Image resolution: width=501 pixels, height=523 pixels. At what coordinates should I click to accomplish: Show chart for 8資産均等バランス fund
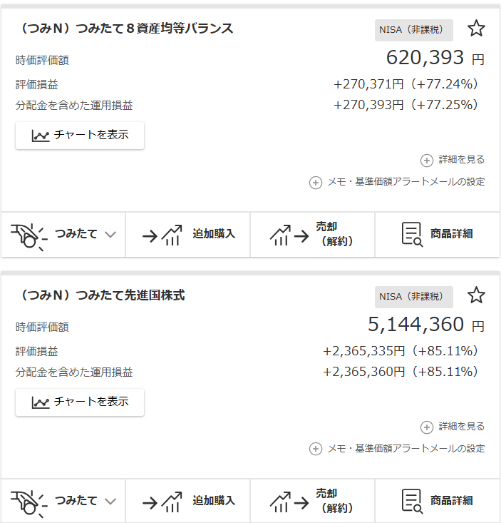(80, 135)
